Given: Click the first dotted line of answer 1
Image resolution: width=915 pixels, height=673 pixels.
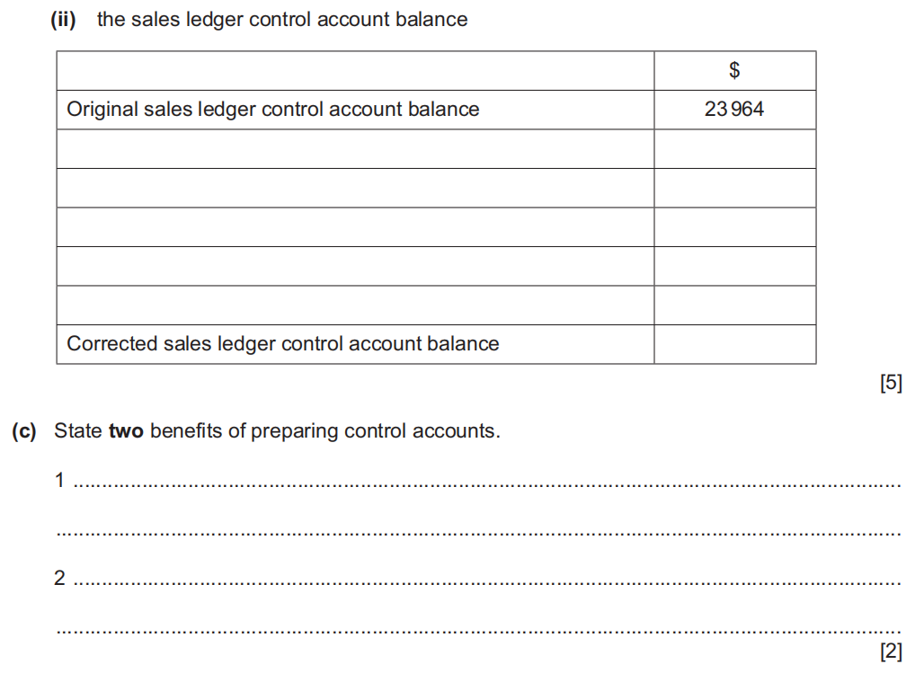Looking at the screenshot, I should (x=485, y=483).
